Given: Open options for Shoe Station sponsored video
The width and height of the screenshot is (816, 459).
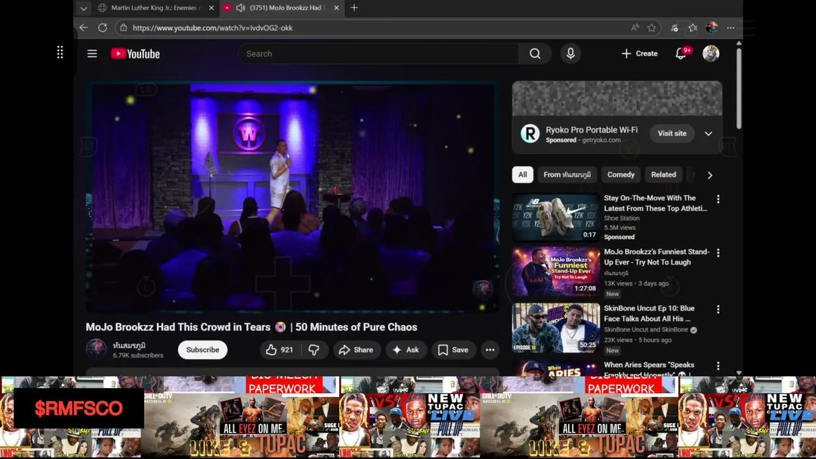Looking at the screenshot, I should pyautogui.click(x=718, y=199).
